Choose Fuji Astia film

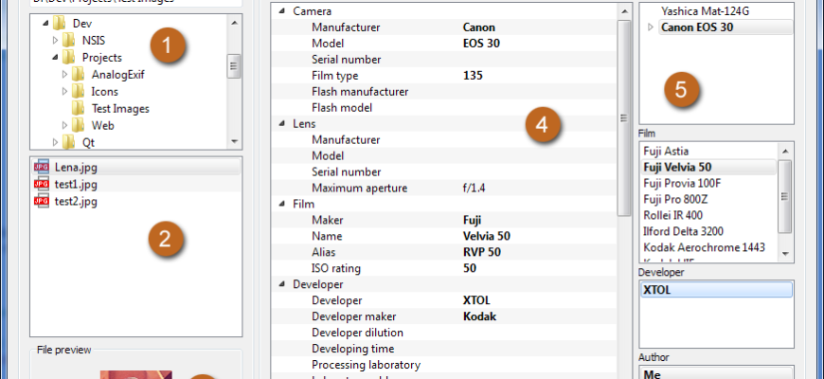click(666, 152)
